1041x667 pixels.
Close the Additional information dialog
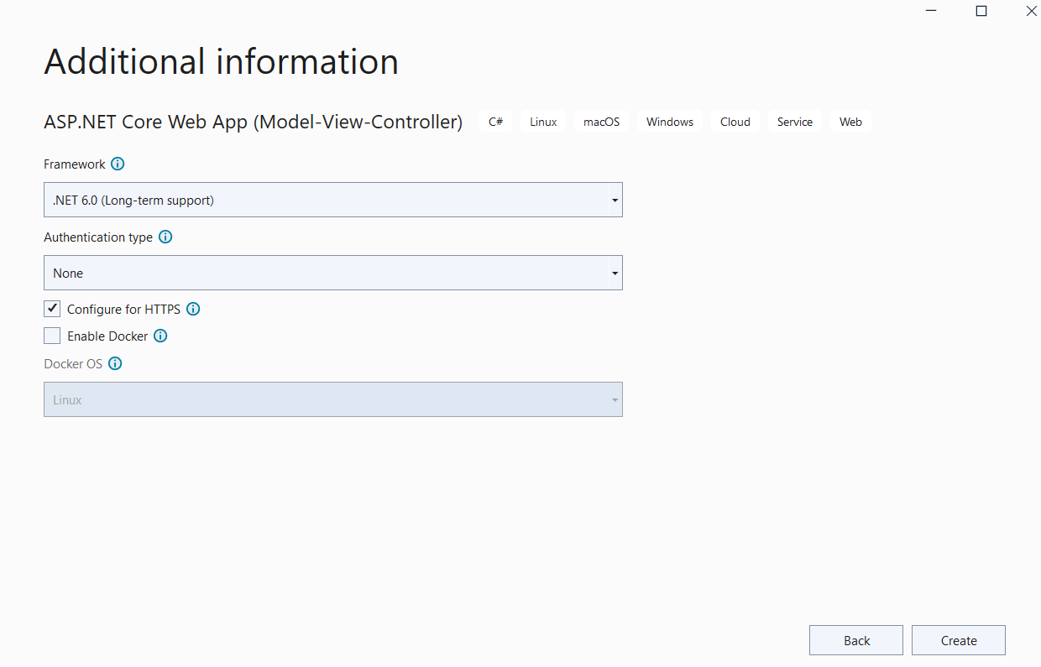(1032, 11)
